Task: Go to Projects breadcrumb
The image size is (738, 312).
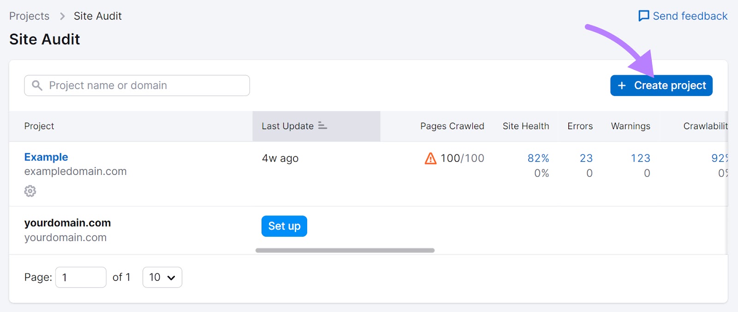Action: click(x=29, y=16)
